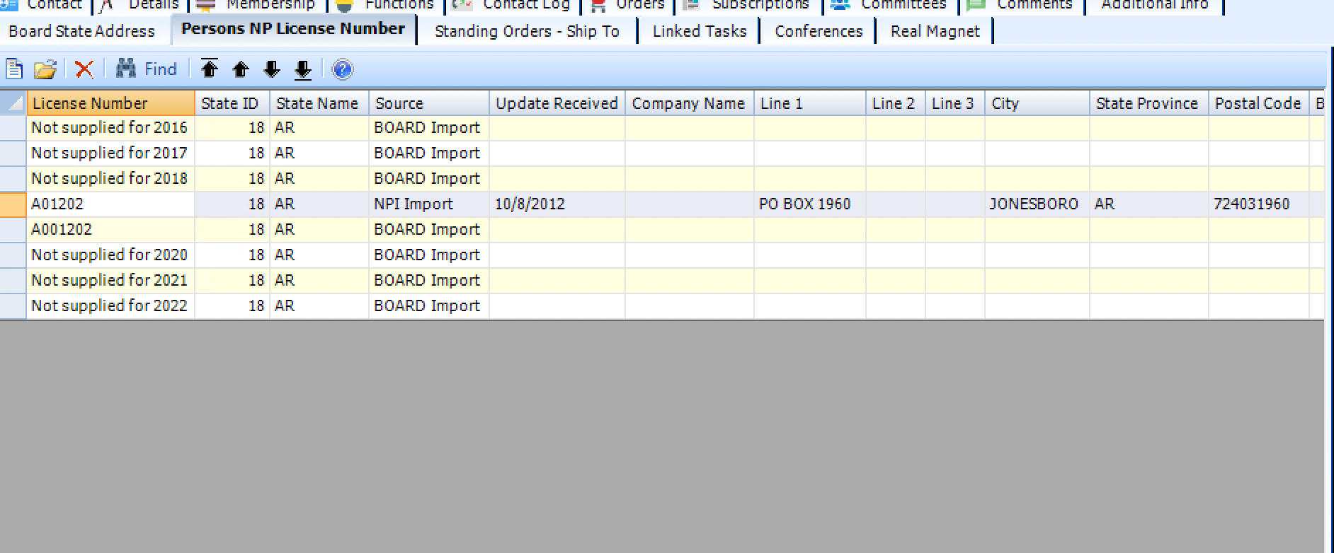Image resolution: width=1334 pixels, height=553 pixels.
Task: Click the red X delete icon
Action: [84, 69]
